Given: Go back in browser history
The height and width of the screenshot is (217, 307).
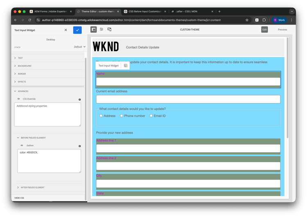Looking at the screenshot, I should 16,20.
